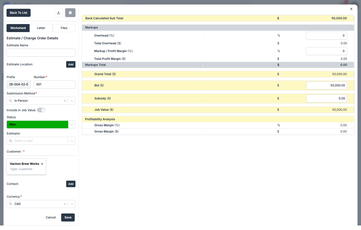Expand the Won status dropdown
This screenshot has width=361, height=230.
click(72, 125)
